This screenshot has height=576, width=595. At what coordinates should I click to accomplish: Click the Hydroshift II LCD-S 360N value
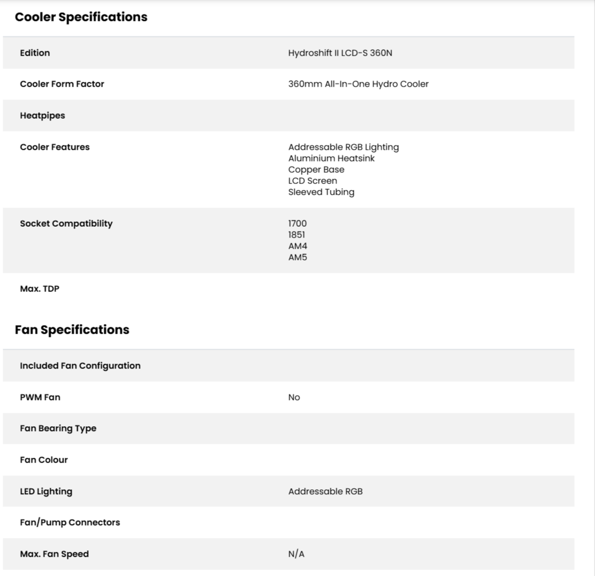click(340, 53)
